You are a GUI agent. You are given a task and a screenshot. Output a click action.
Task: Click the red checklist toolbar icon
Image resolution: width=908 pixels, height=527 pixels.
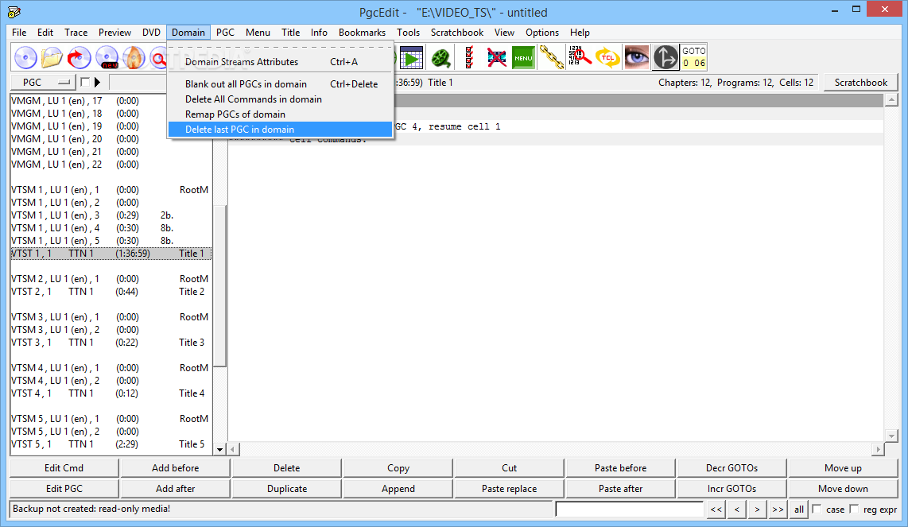469,57
